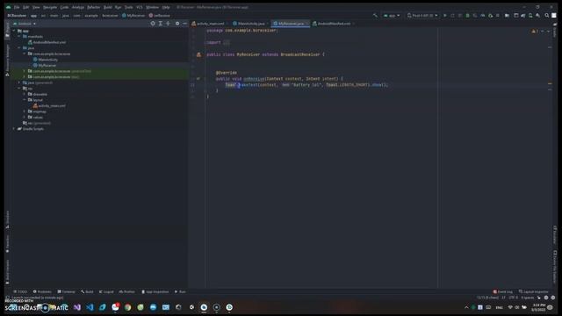This screenshot has height=316, width=562.
Task: Hide the Project tool window
Action: pyautogui.click(x=184, y=24)
